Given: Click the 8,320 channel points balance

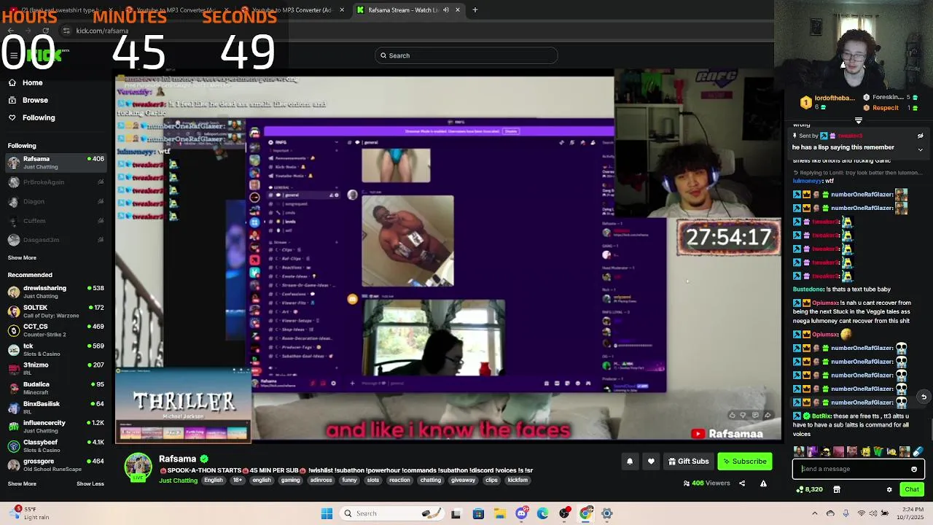Looking at the screenshot, I should tap(810, 489).
